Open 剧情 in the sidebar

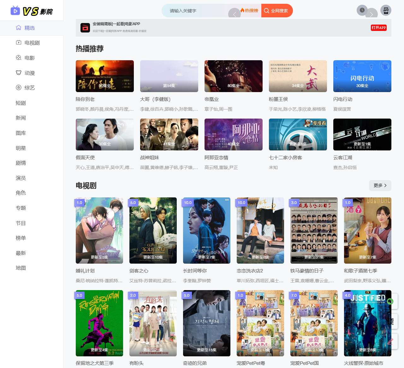click(21, 163)
